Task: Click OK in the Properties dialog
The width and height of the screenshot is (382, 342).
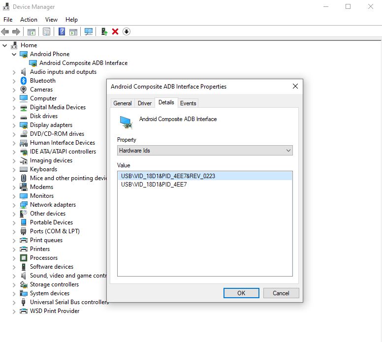Action: [241, 293]
